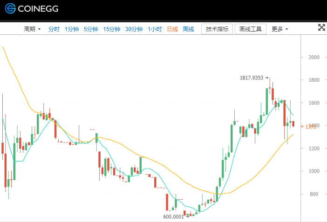
Task: Open the 画线工具 drawing tools
Action: (x=251, y=29)
